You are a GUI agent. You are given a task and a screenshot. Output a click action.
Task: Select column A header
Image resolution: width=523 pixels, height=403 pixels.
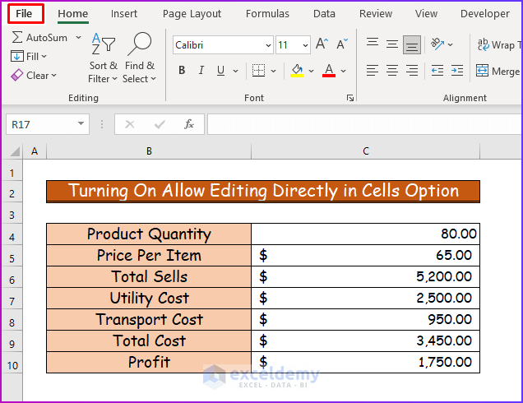tap(35, 151)
